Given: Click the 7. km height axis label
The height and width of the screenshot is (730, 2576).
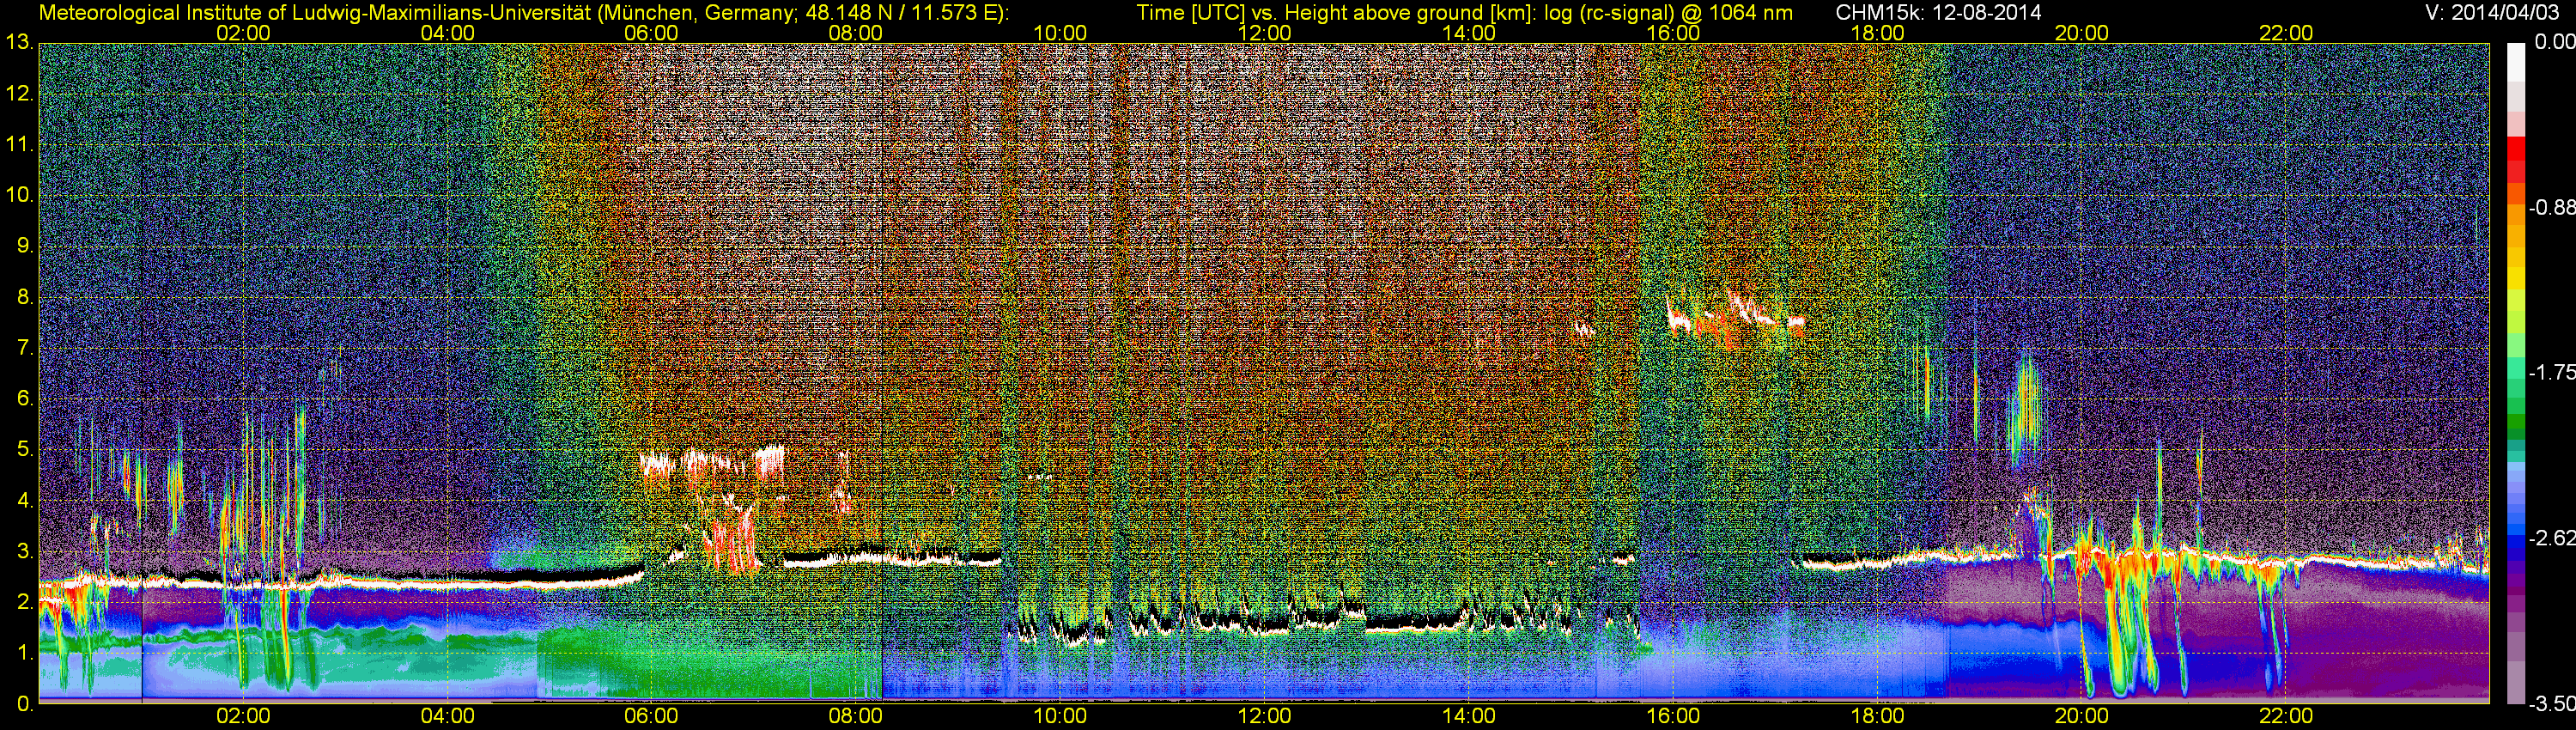Looking at the screenshot, I should 24,348.
